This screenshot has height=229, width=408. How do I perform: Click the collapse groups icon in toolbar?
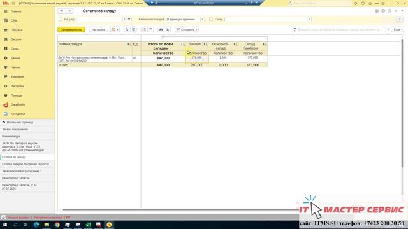150,30
